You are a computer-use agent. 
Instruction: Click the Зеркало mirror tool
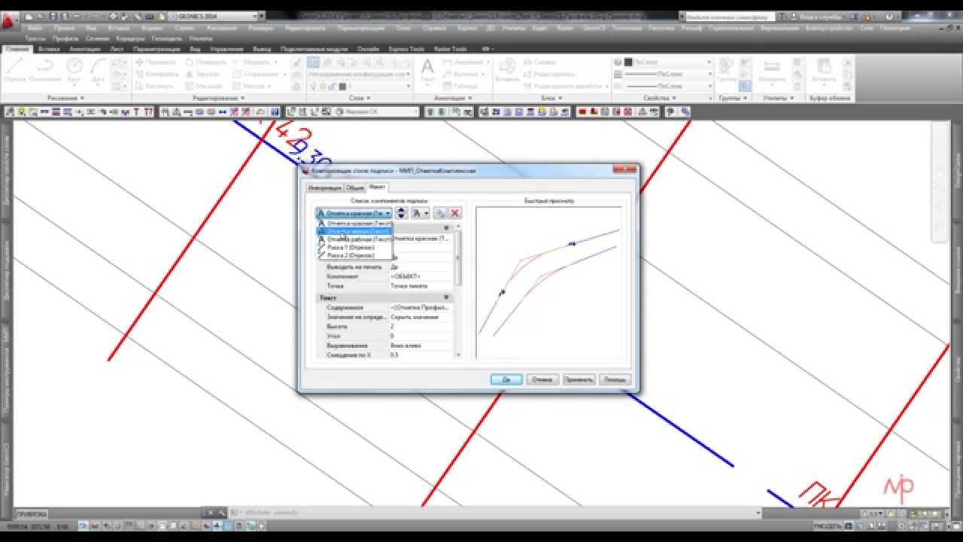pos(203,75)
